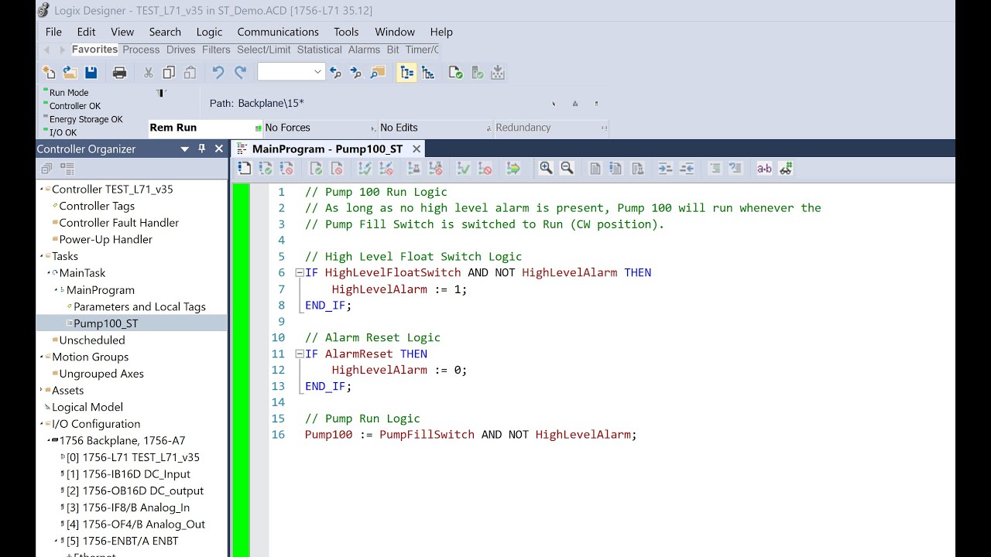Zoom out the structured text editor
This screenshot has height=557, width=991.
click(567, 168)
